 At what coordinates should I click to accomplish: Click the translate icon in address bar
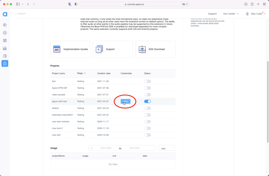tap(183, 4)
